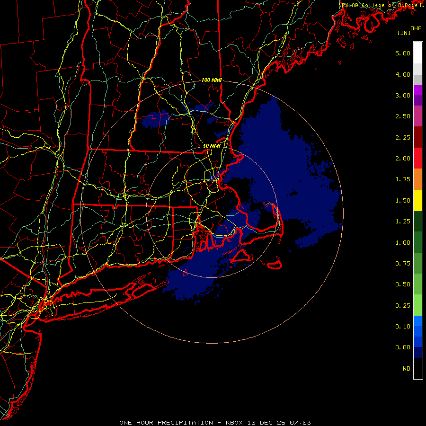
Task: Pick the pink swatch beside 2.50
Action: tap(418, 116)
